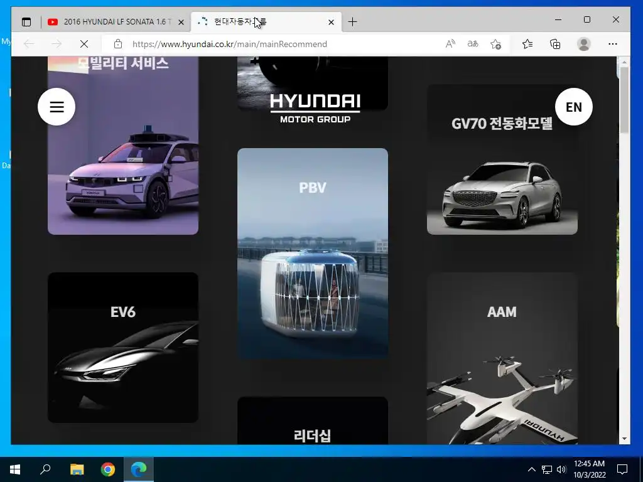Image resolution: width=643 pixels, height=482 pixels.
Task: Show hidden system tray icons
Action: point(531,469)
